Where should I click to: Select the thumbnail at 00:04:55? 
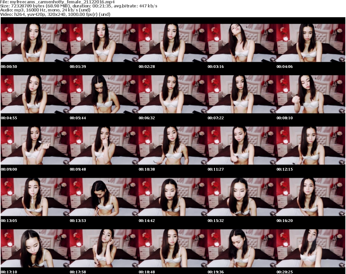[35, 94]
